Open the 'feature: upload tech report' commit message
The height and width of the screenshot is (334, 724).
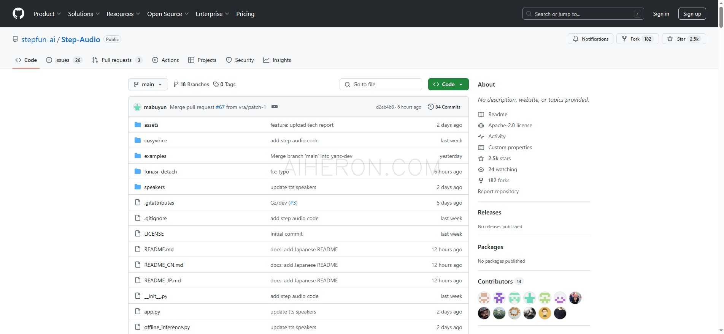(302, 125)
